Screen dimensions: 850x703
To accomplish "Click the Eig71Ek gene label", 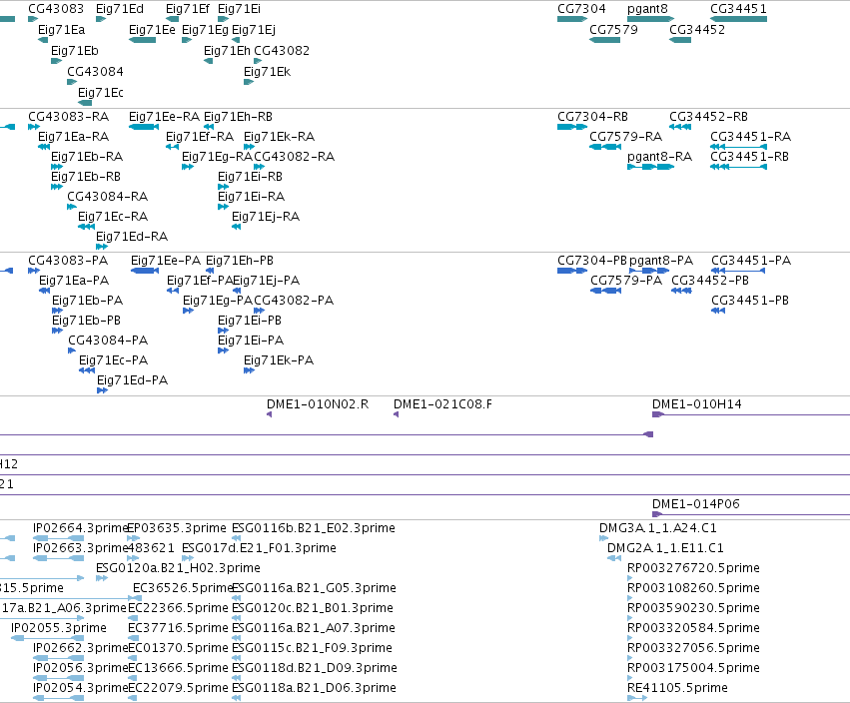I will click(x=267, y=72).
